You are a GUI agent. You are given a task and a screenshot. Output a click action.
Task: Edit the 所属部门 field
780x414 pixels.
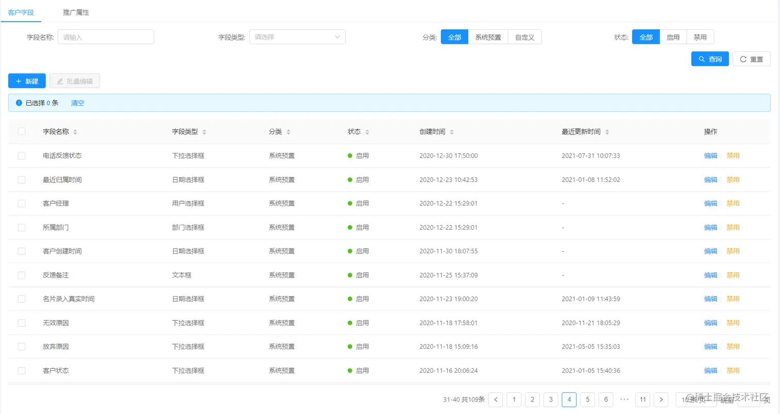(710, 227)
